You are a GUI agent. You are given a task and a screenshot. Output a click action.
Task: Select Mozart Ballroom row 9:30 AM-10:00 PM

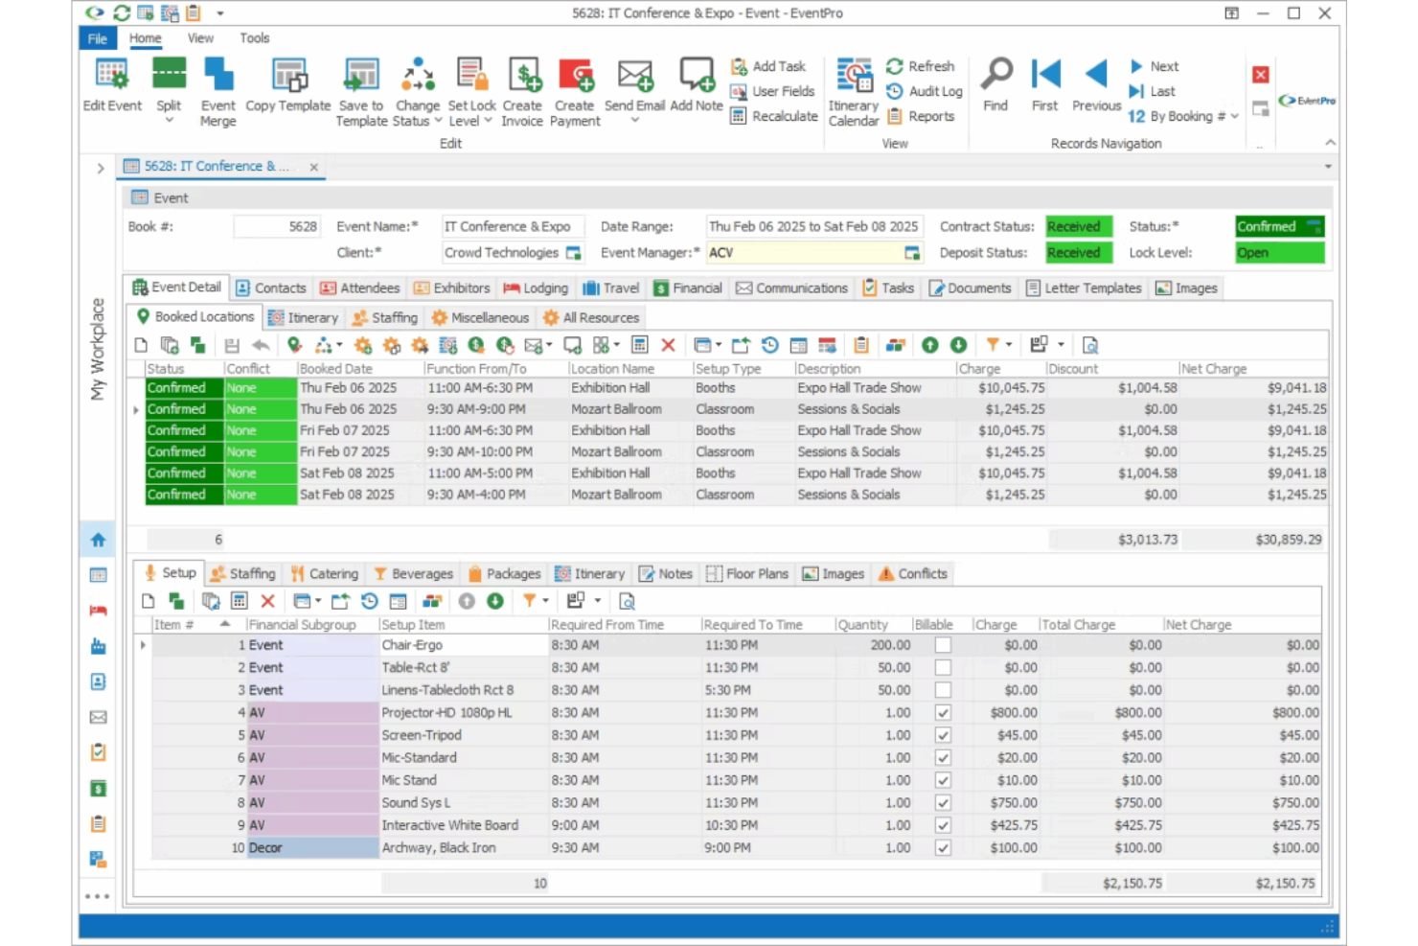click(736, 451)
